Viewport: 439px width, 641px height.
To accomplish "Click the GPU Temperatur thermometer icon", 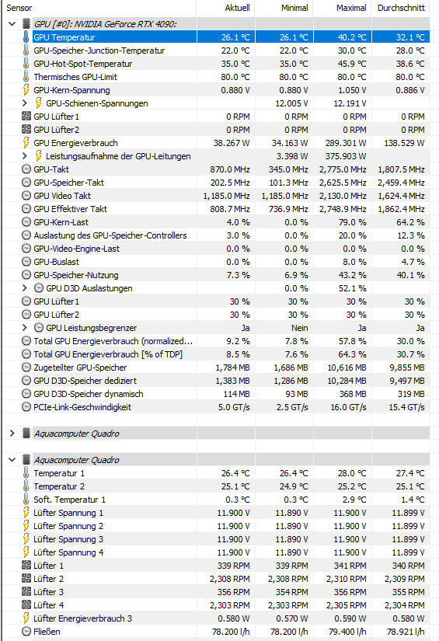I will [x=26, y=37].
